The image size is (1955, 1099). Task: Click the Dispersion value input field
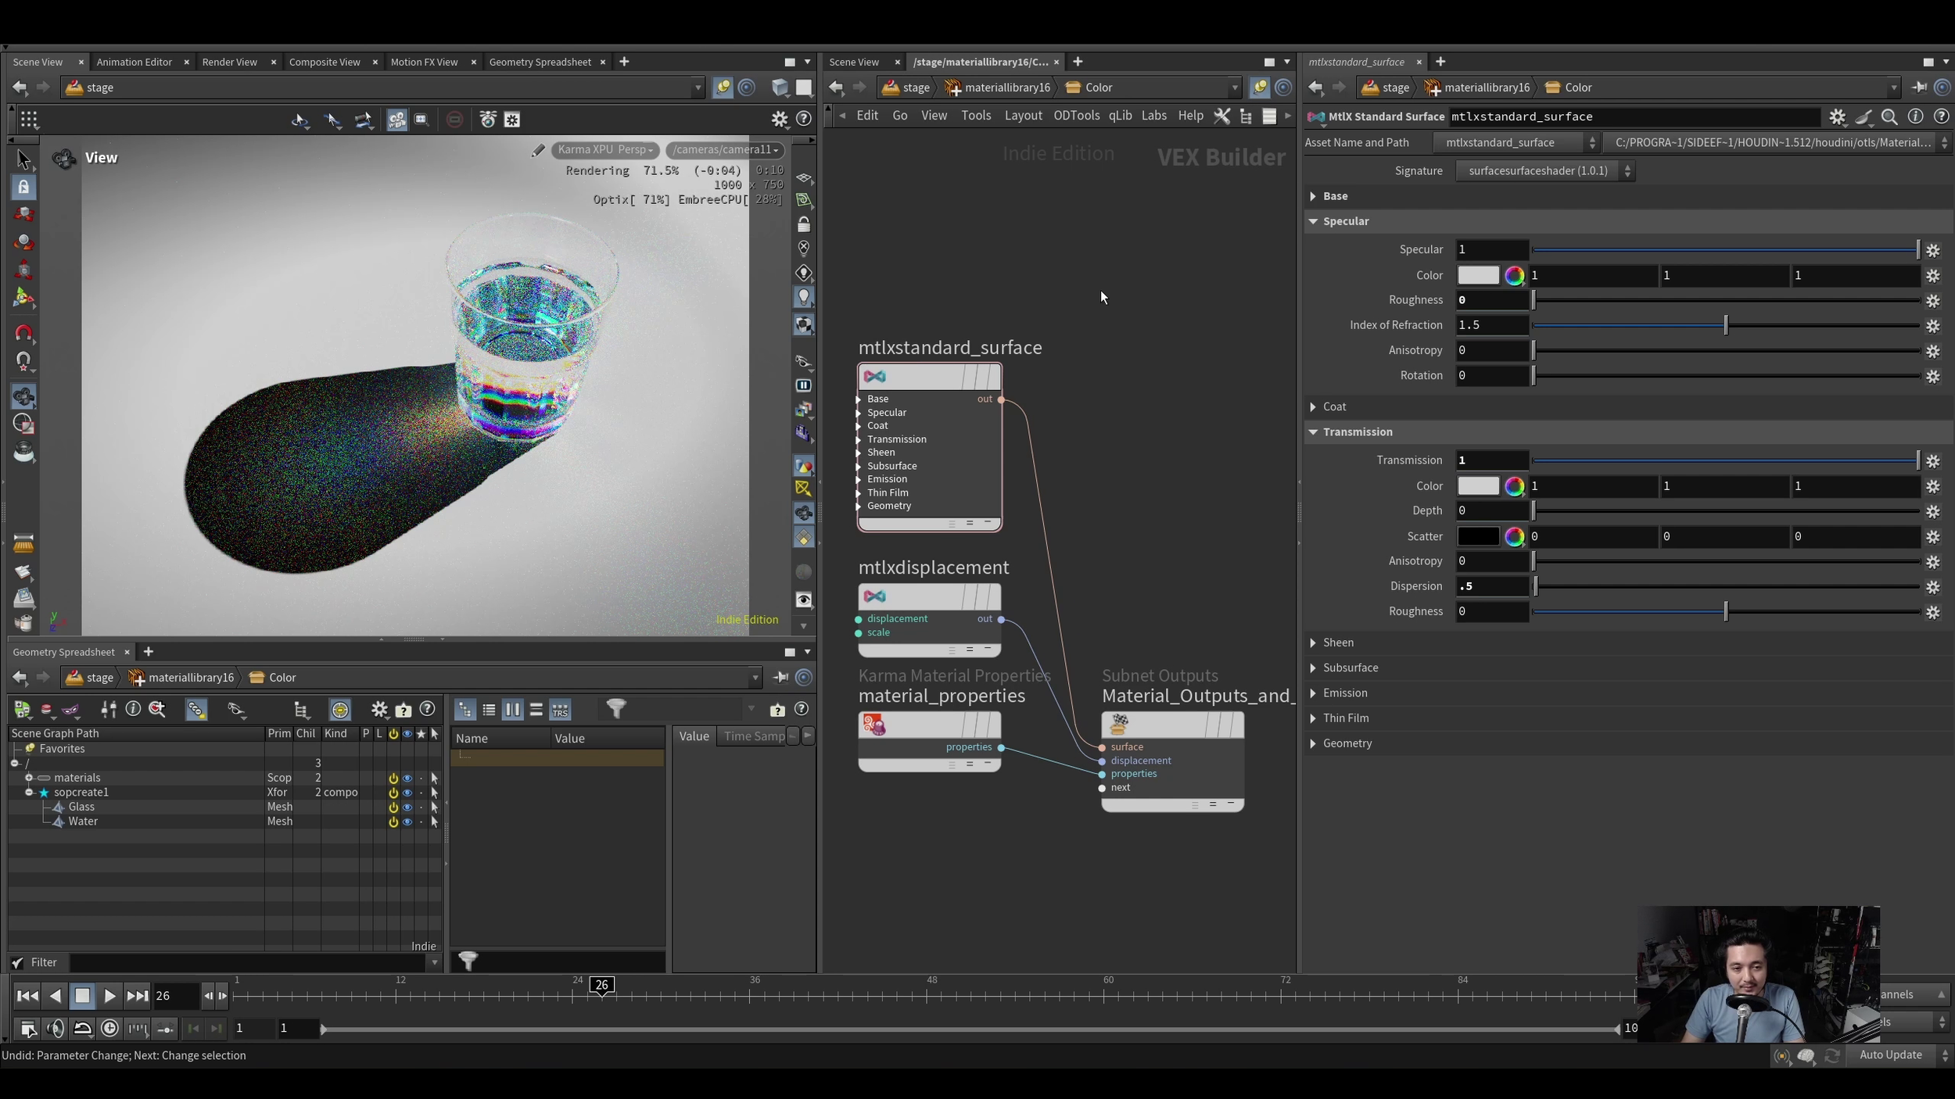[x=1490, y=586]
